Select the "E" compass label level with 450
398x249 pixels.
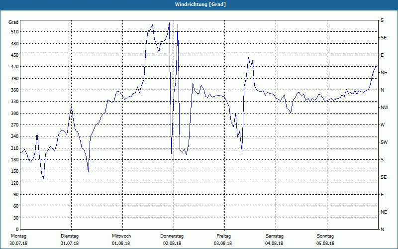[382, 55]
